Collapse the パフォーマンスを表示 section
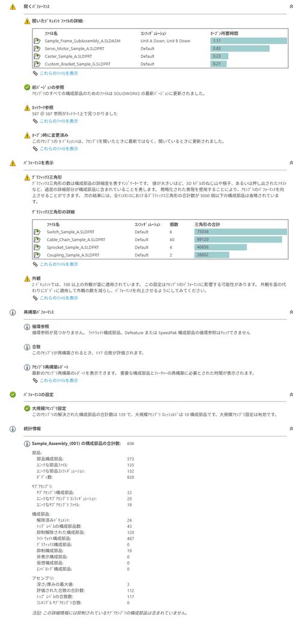The height and width of the screenshot is (619, 293). pyautogui.click(x=291, y=163)
